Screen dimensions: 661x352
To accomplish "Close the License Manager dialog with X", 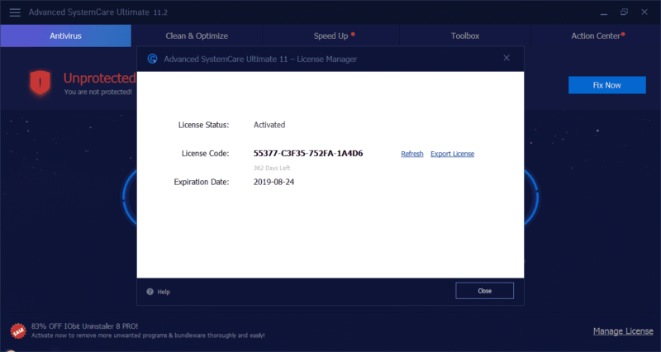I will click(506, 58).
